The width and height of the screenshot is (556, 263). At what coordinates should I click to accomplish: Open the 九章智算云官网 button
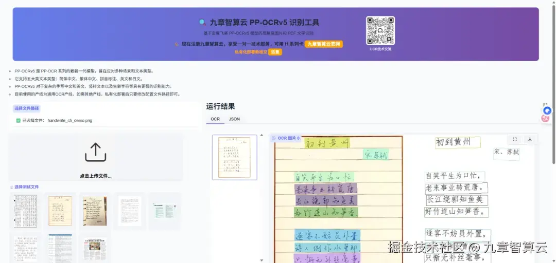click(324, 44)
